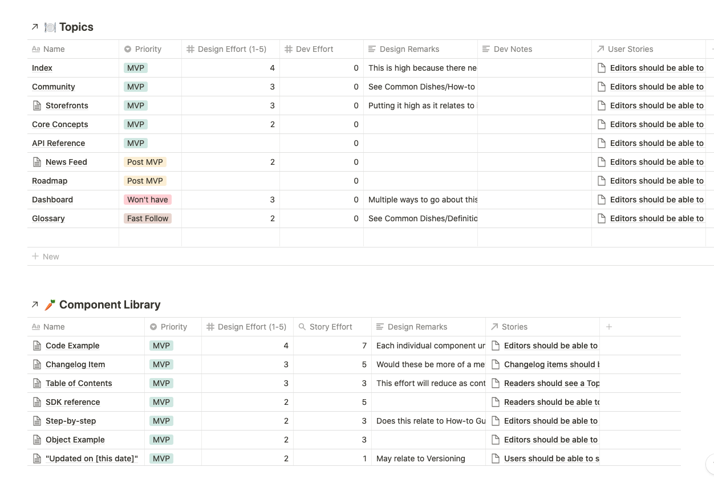Open the Topics database title

click(76, 27)
